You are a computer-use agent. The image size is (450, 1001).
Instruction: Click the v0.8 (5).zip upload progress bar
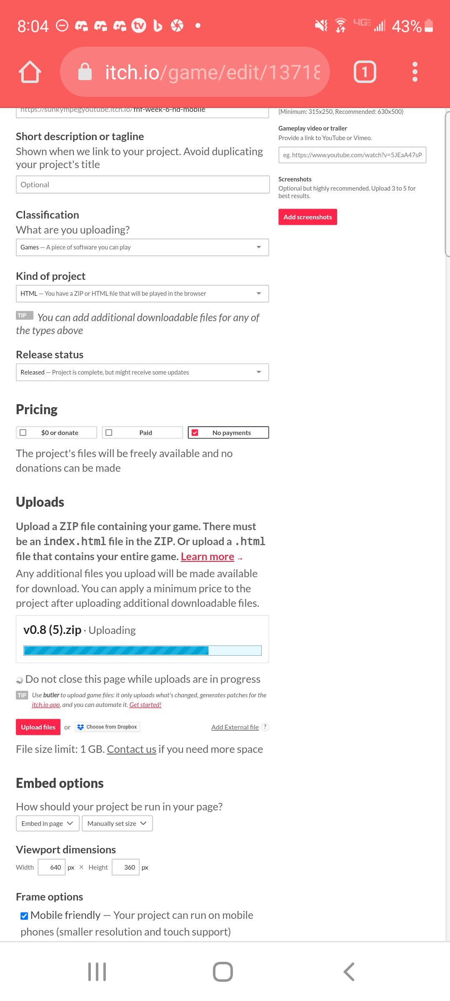coord(142,650)
